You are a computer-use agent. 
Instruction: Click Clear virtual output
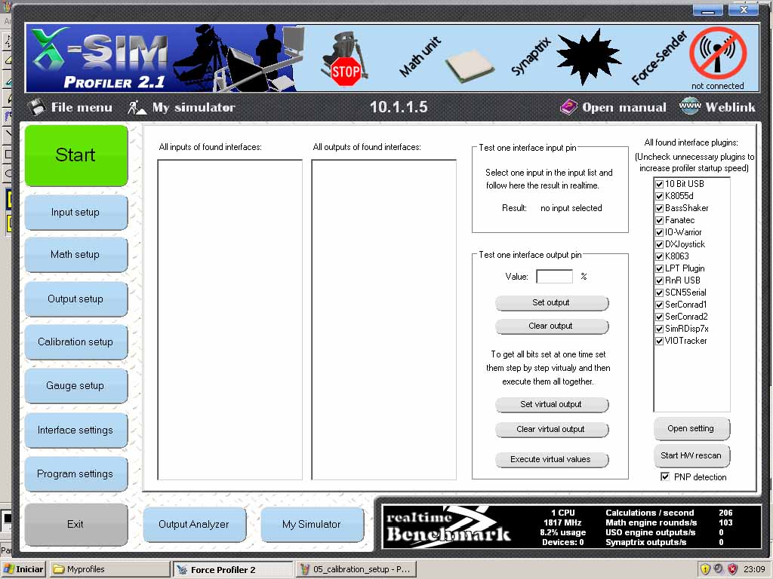[552, 429]
